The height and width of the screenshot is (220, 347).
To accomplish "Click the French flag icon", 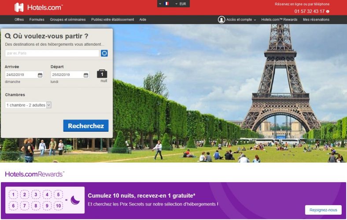I will click(x=166, y=4).
